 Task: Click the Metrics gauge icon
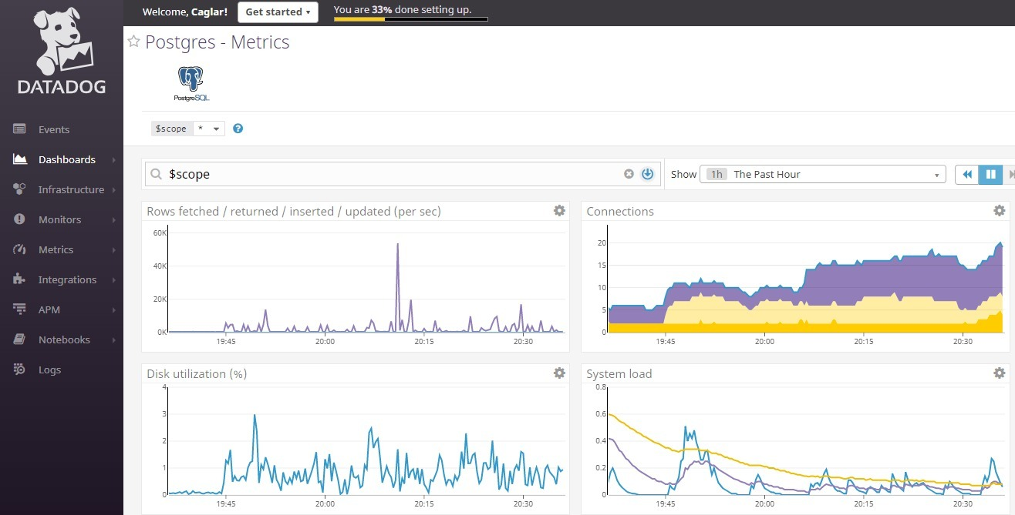pos(20,249)
